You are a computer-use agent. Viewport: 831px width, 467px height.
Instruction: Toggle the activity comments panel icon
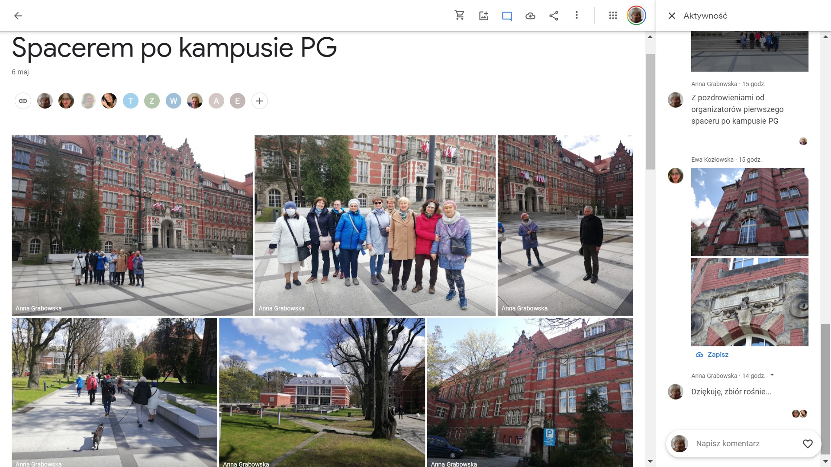click(507, 16)
